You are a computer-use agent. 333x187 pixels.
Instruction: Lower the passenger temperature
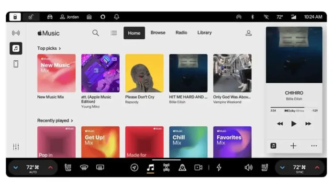click(282, 167)
